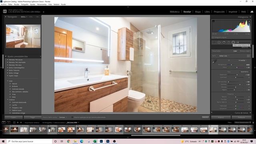Adjust the Exposición slider
Viewport: 256px width, 144px height.
(237, 75)
